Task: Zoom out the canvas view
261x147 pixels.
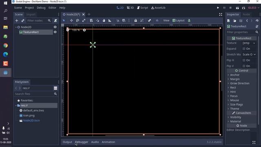Action: click(68, 30)
